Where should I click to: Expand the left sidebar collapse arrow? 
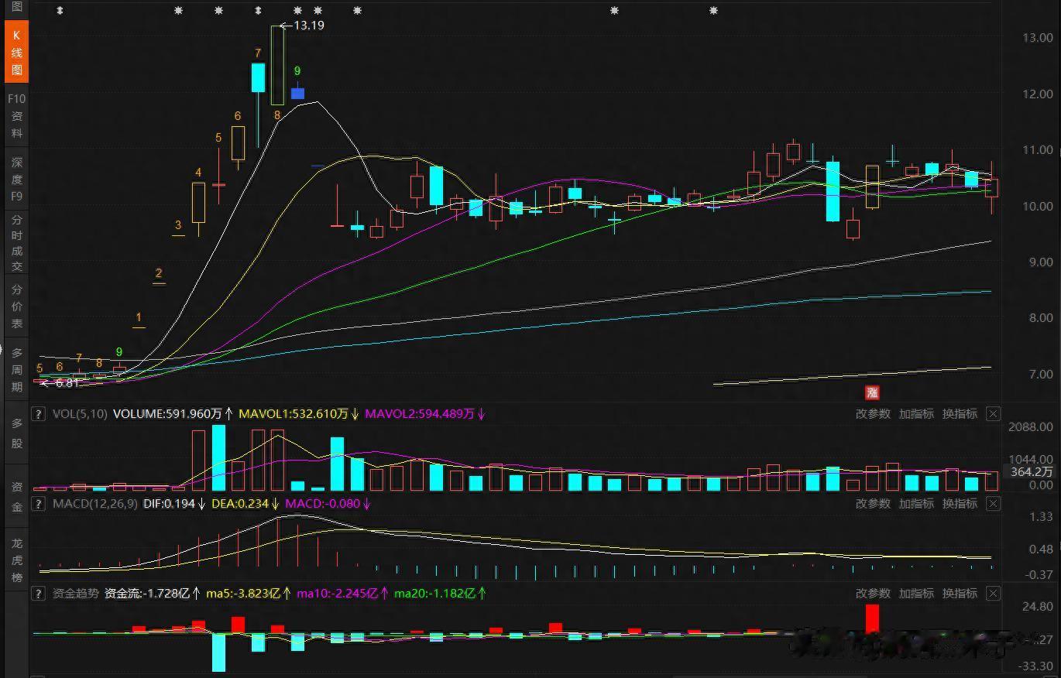point(2,349)
